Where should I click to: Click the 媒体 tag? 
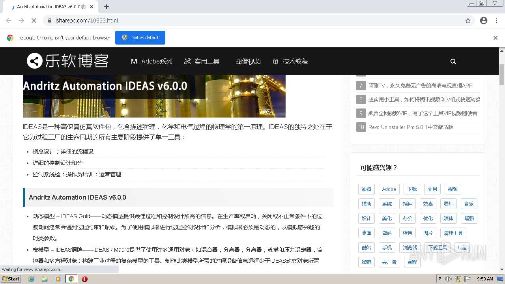point(449,219)
